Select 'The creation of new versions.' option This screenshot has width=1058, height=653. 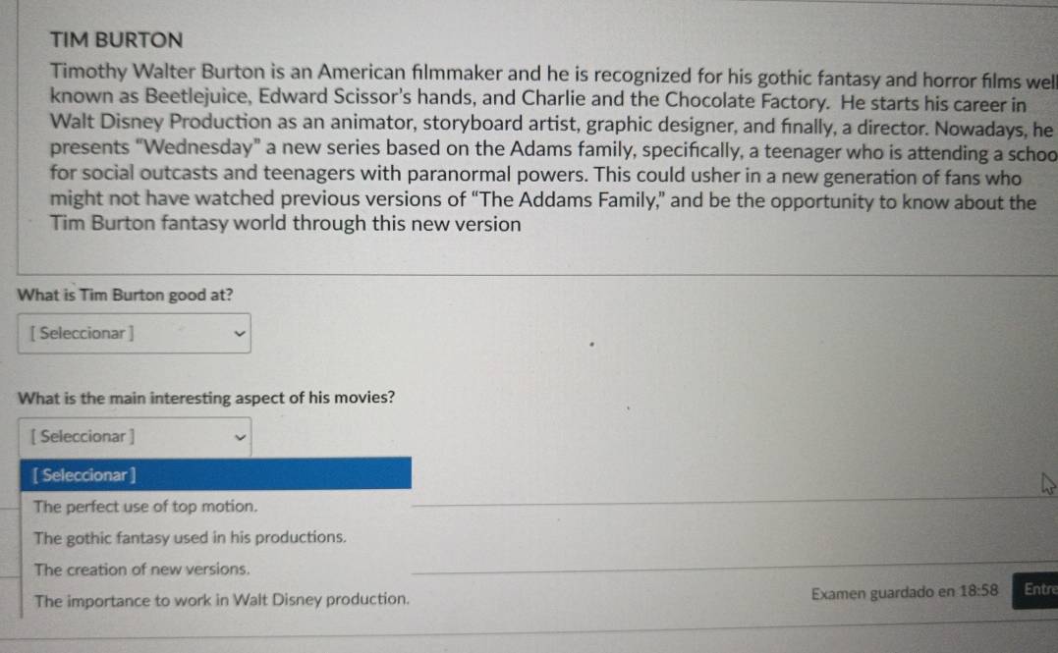click(141, 570)
